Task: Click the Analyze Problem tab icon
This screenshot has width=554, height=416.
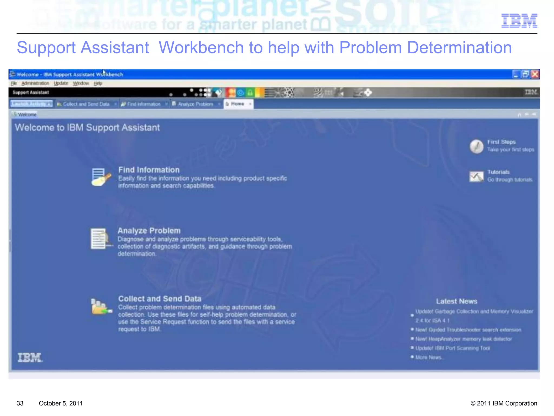Action: pos(174,104)
